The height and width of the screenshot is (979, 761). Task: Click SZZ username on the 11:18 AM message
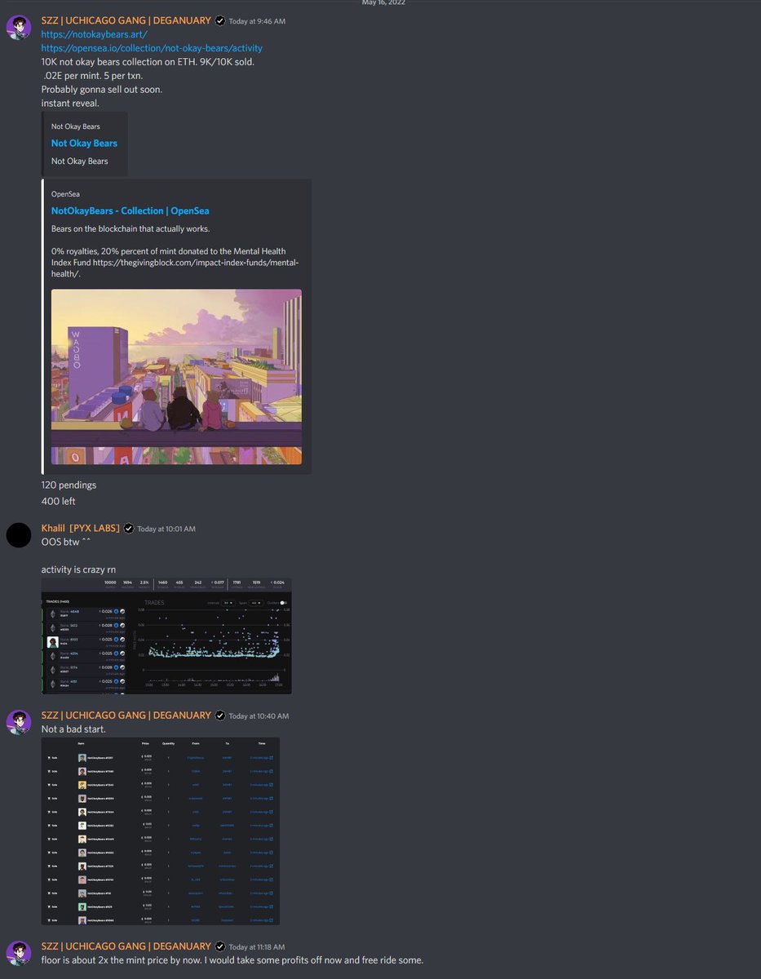click(x=126, y=946)
